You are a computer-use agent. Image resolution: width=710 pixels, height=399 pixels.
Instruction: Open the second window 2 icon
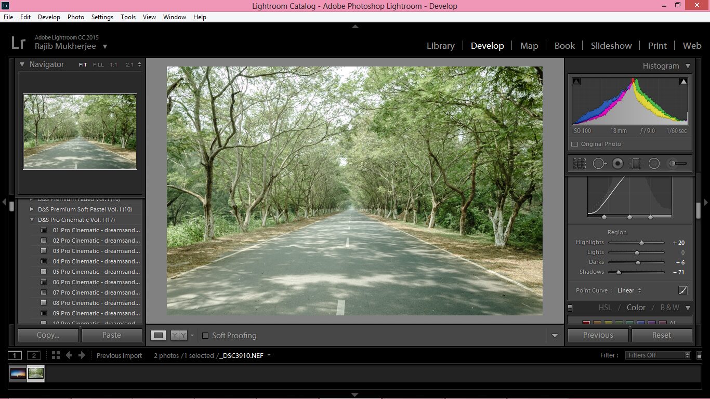(x=34, y=355)
